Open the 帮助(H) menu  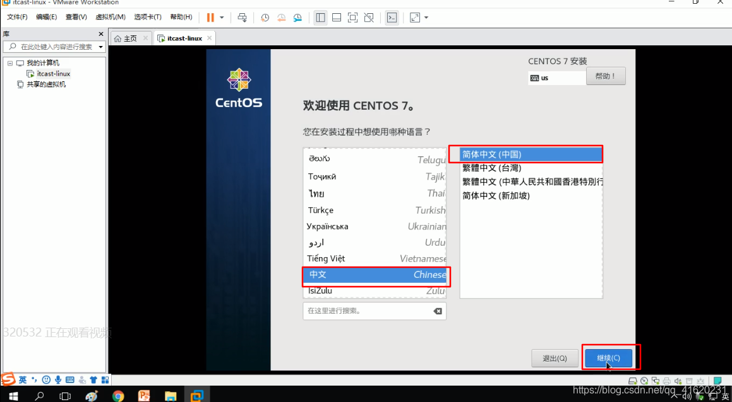click(181, 17)
